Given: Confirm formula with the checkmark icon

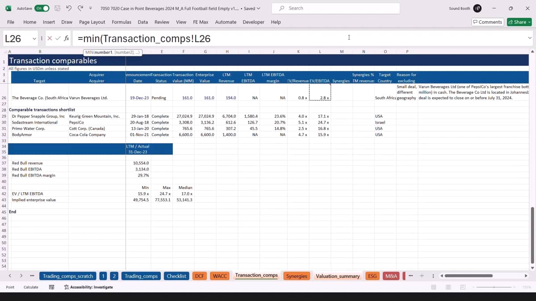Looking at the screenshot, I should tap(58, 38).
